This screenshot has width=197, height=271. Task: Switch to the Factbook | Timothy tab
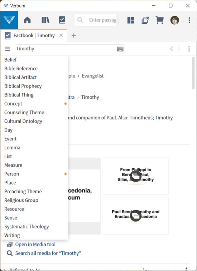pos(34,35)
